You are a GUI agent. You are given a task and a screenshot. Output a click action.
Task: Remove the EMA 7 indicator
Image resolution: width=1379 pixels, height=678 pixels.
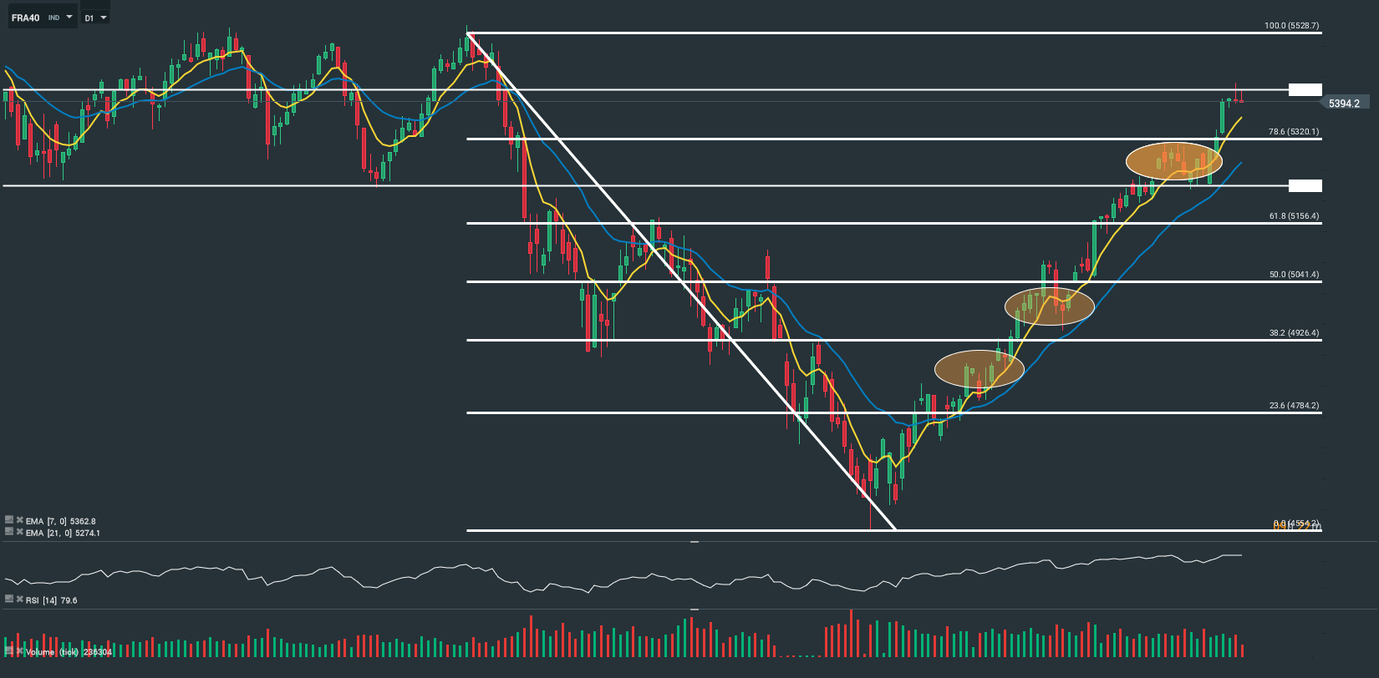coord(19,520)
